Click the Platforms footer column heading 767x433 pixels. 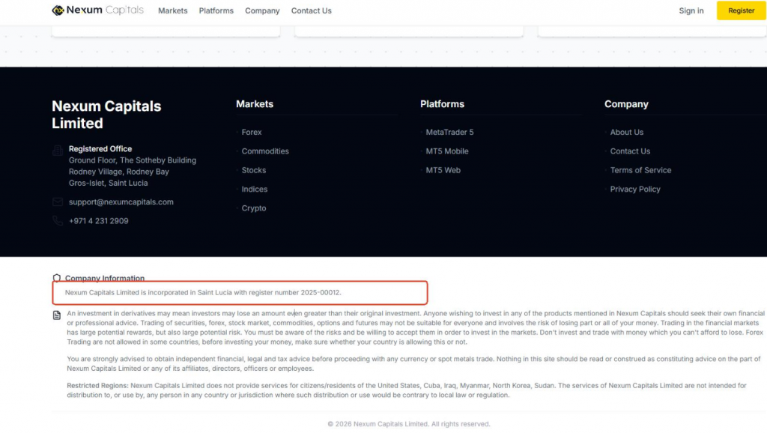442,103
